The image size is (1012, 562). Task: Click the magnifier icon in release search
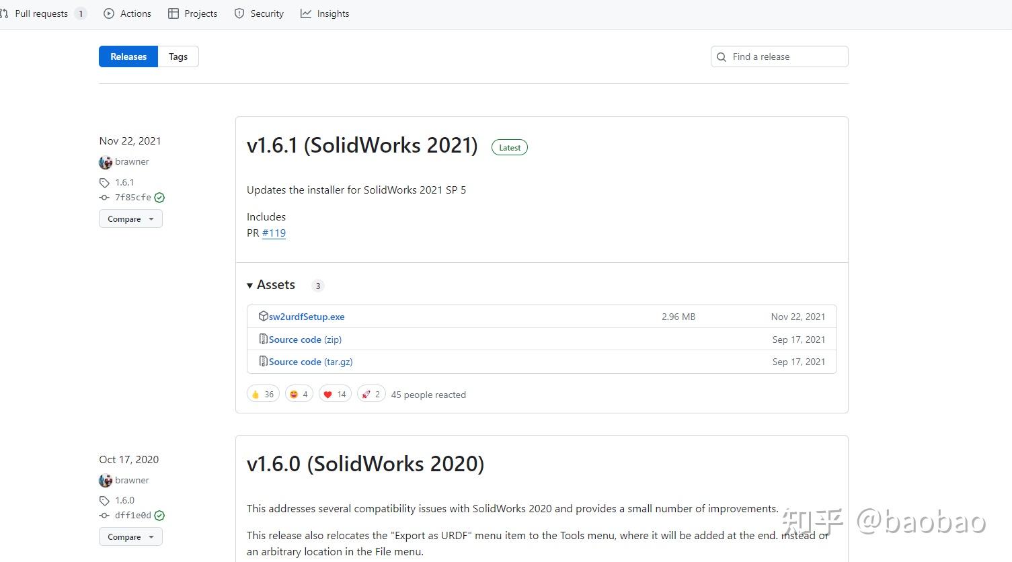pyautogui.click(x=722, y=57)
